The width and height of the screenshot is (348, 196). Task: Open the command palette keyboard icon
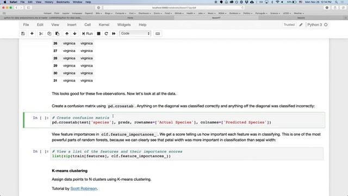[x=158, y=34]
